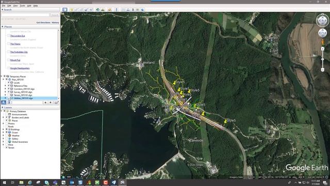Click search icon below Places tree
Viewport: 330px width, 186px height.
click(x=4, y=102)
